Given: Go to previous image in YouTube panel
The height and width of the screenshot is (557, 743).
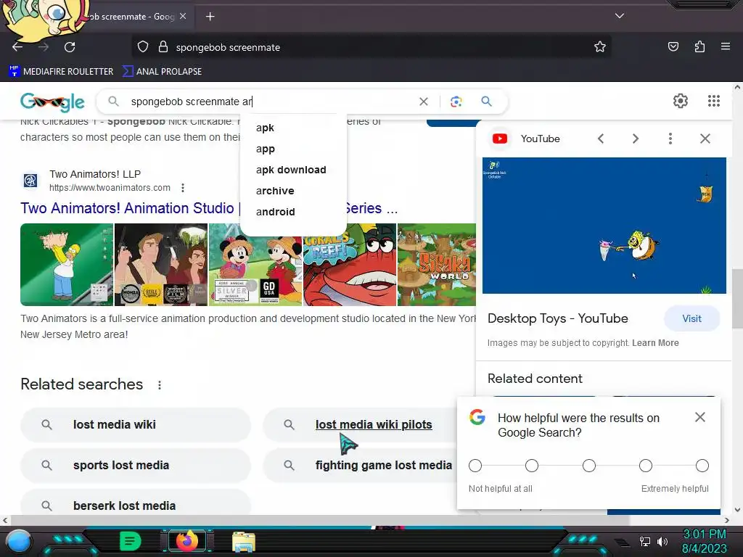Looking at the screenshot, I should pos(600,139).
